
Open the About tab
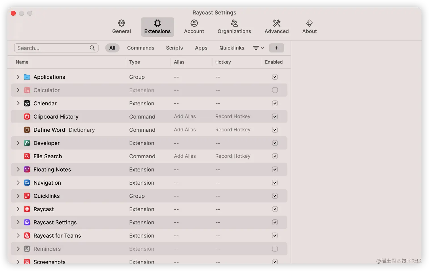coord(310,27)
